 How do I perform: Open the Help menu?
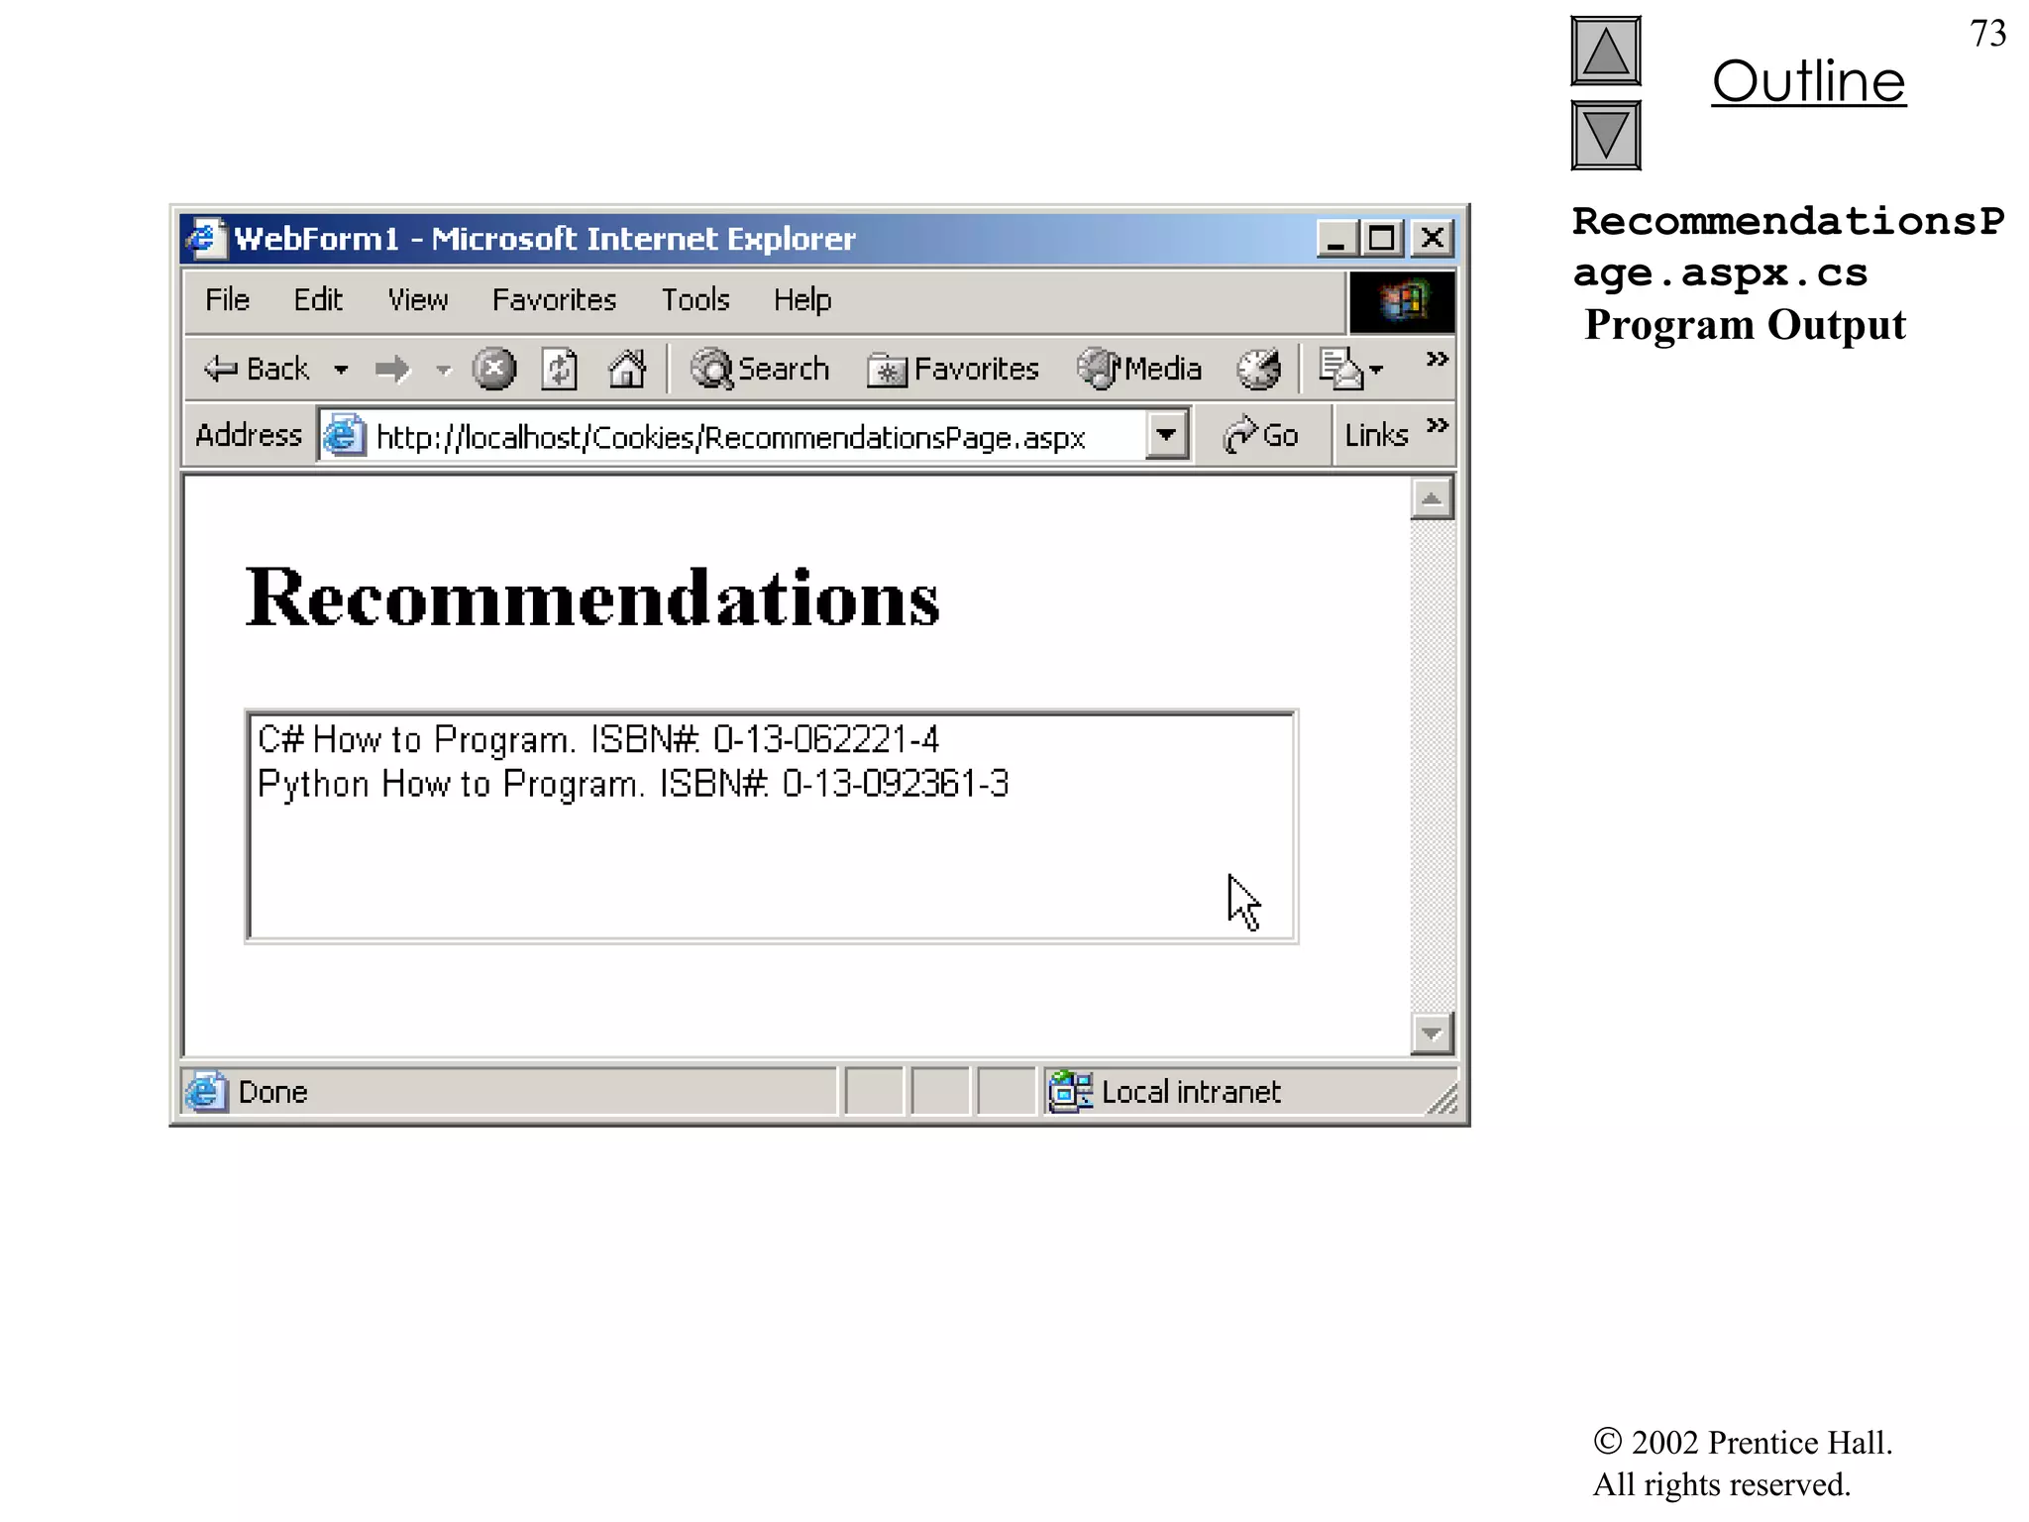point(801,299)
